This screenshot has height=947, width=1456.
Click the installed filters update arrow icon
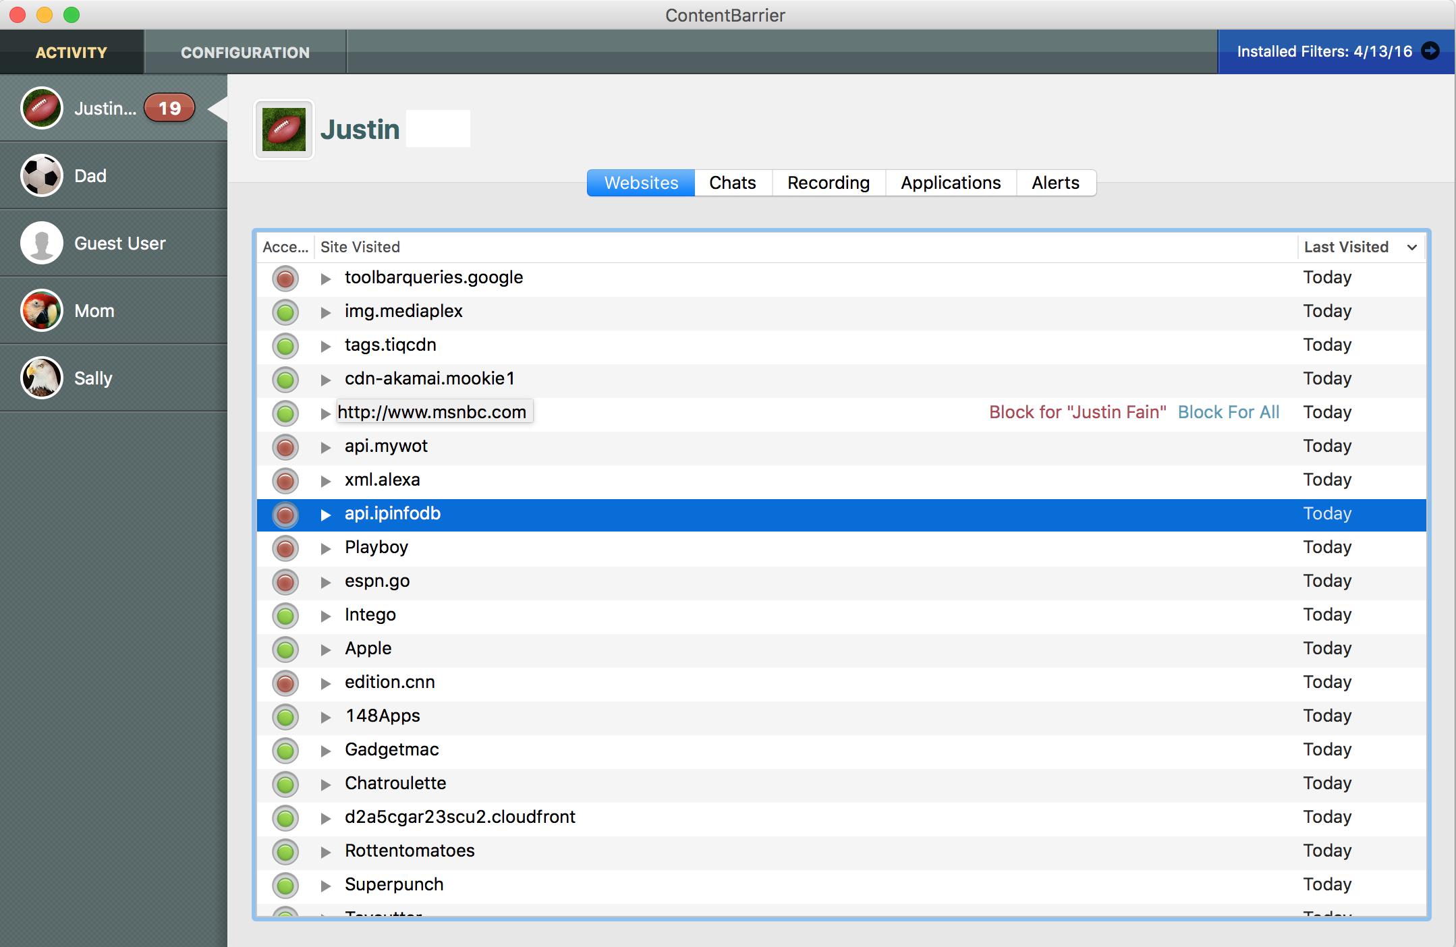click(x=1430, y=51)
